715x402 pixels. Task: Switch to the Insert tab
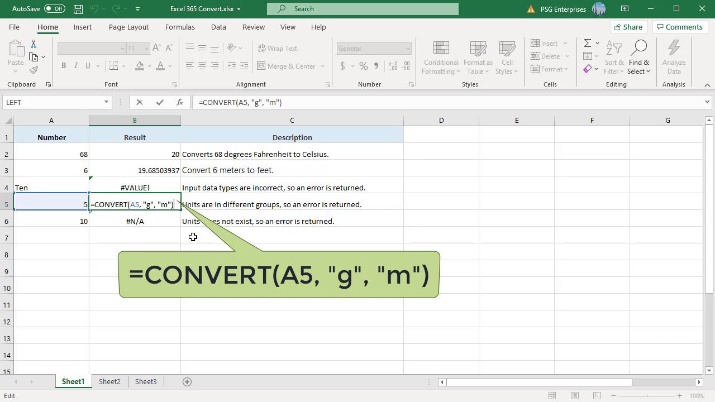coord(83,27)
